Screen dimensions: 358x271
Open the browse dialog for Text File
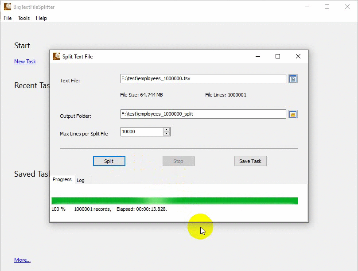click(x=293, y=78)
